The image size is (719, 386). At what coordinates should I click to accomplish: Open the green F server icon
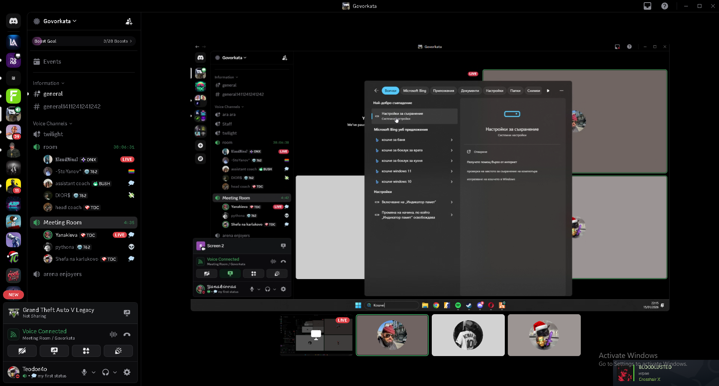(13, 96)
